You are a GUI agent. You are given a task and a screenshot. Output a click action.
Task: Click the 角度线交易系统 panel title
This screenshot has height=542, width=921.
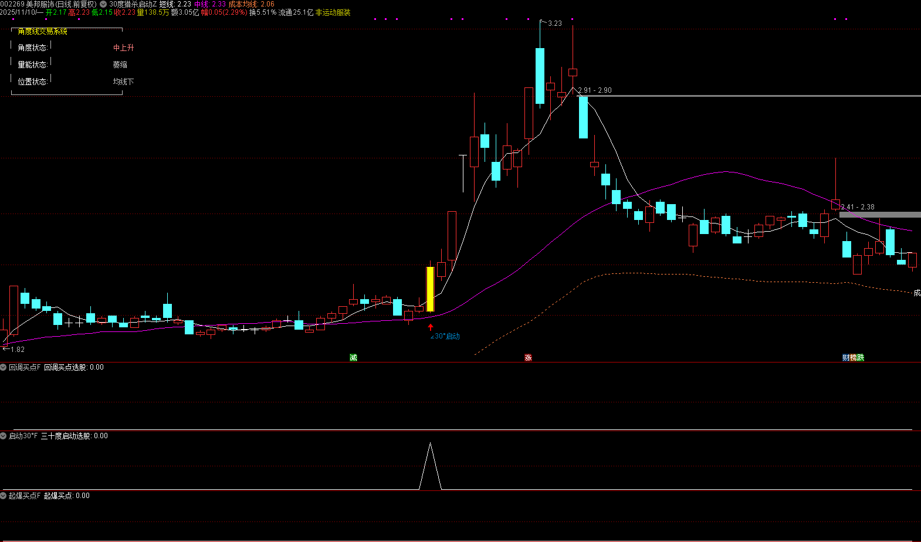pos(42,31)
